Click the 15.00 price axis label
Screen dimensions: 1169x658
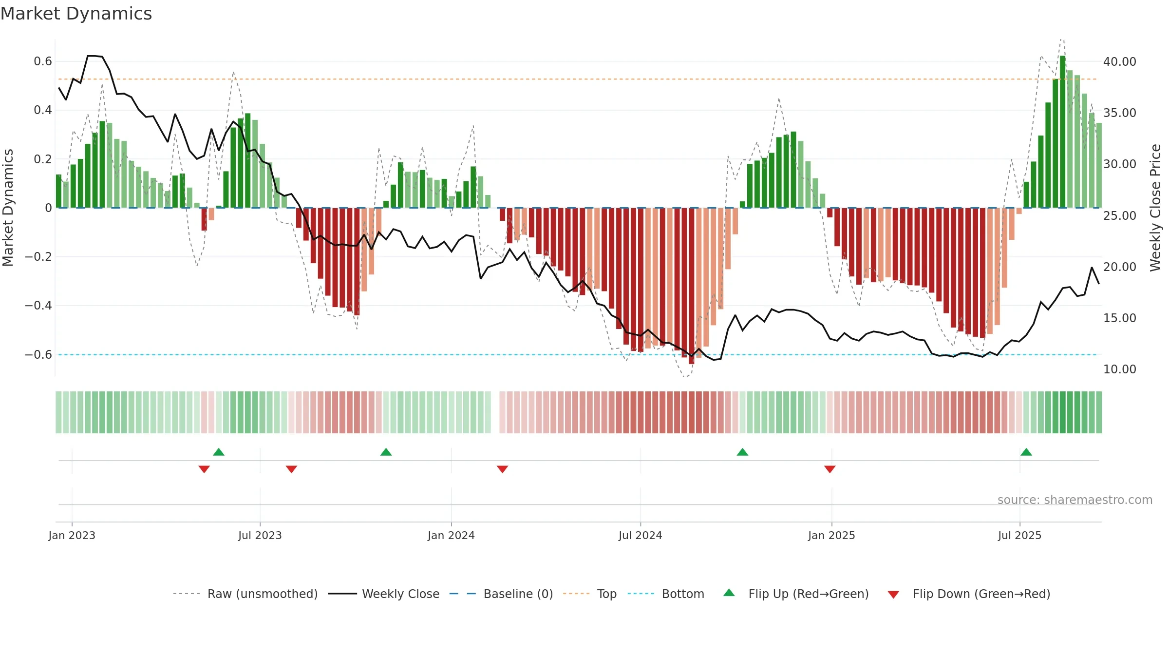point(1119,318)
